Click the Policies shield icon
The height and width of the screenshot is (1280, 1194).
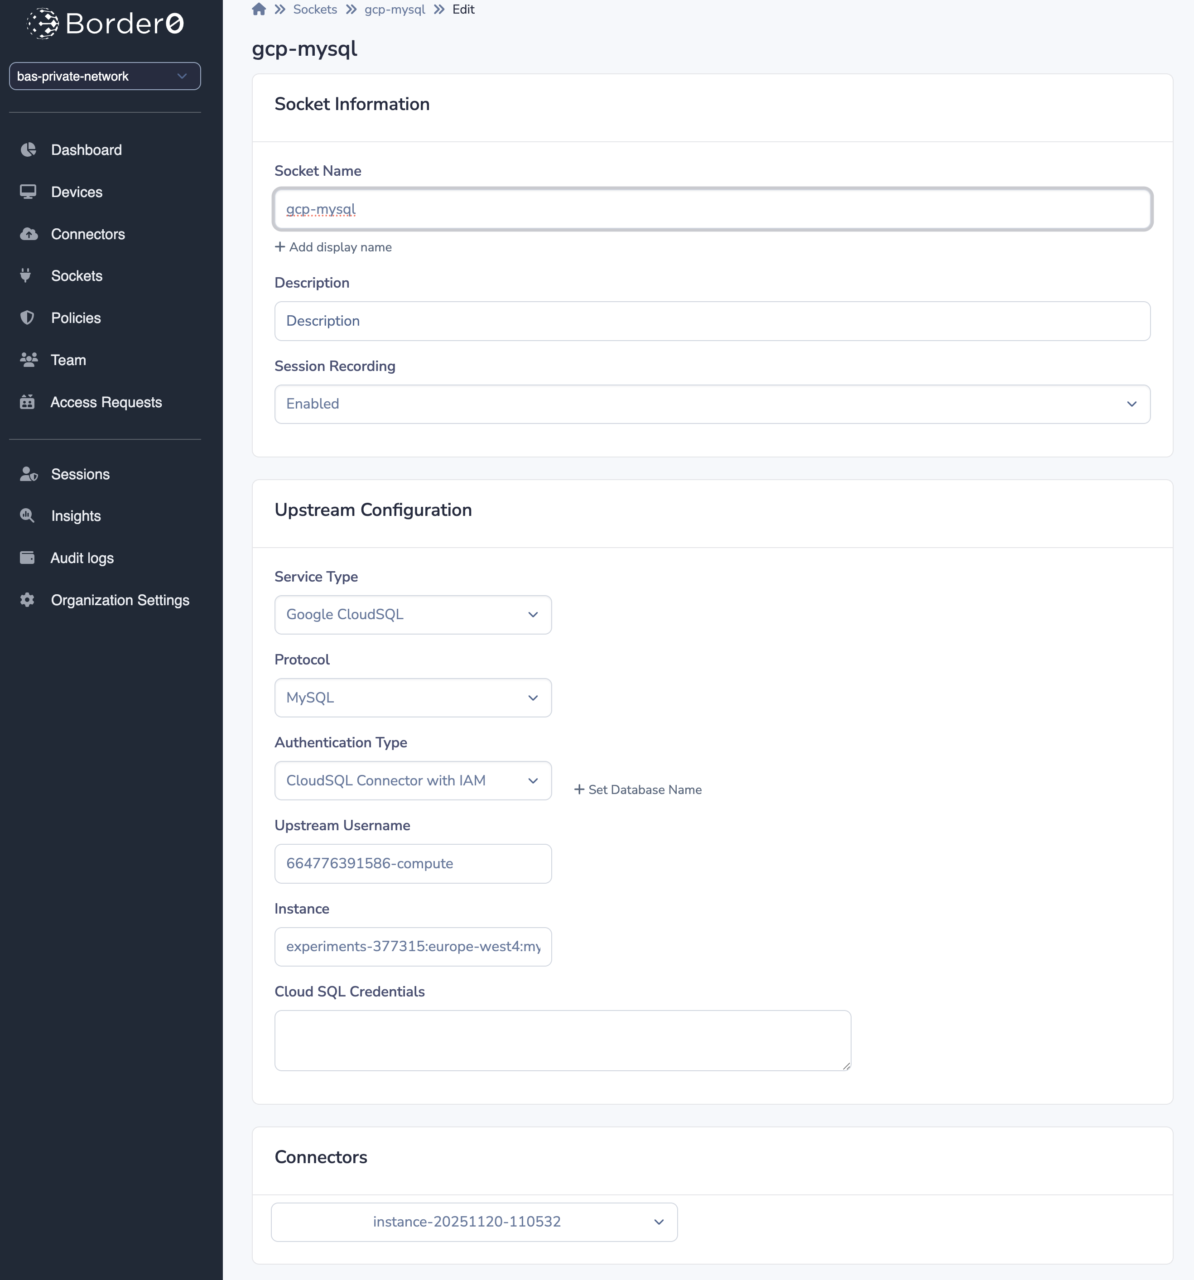coord(27,318)
